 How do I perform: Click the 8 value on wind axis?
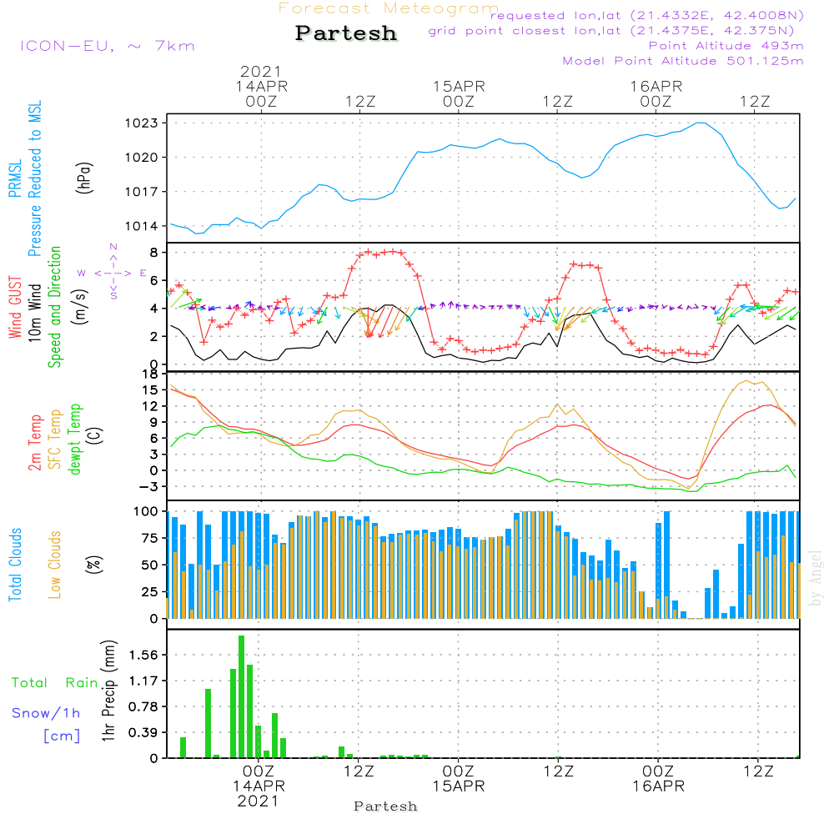(x=153, y=253)
